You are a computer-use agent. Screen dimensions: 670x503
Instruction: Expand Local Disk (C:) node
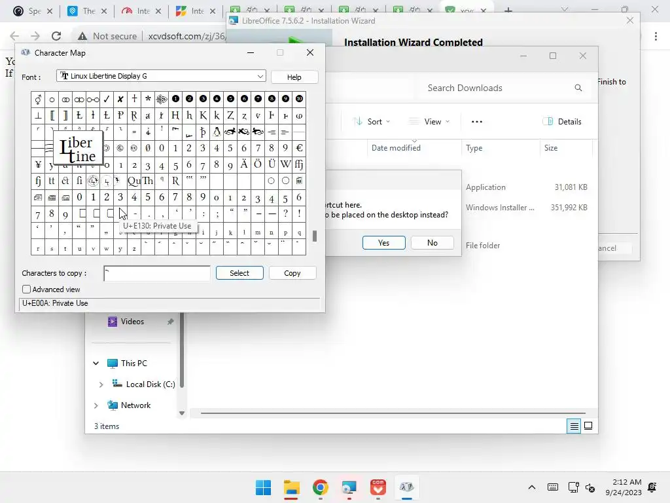click(101, 384)
